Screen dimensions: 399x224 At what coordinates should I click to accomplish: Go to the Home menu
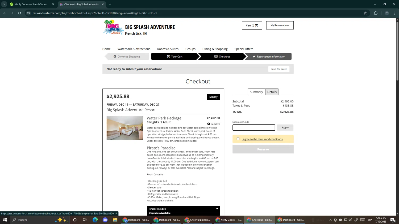click(106, 49)
